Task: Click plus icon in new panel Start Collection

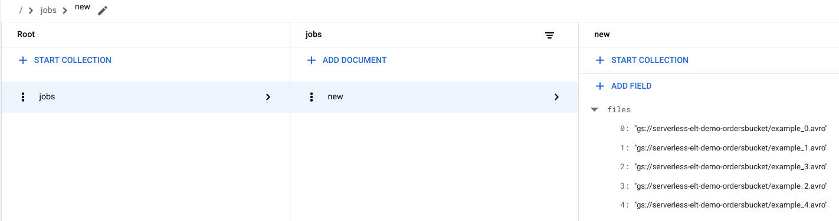Action: click(x=600, y=60)
